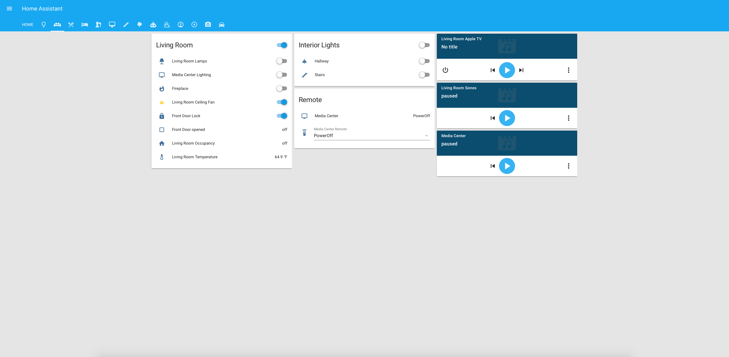Screen dimensions: 729x357
Task: Click the ceiling fan icon for Living Room Ceiling Fan
Action: point(161,102)
